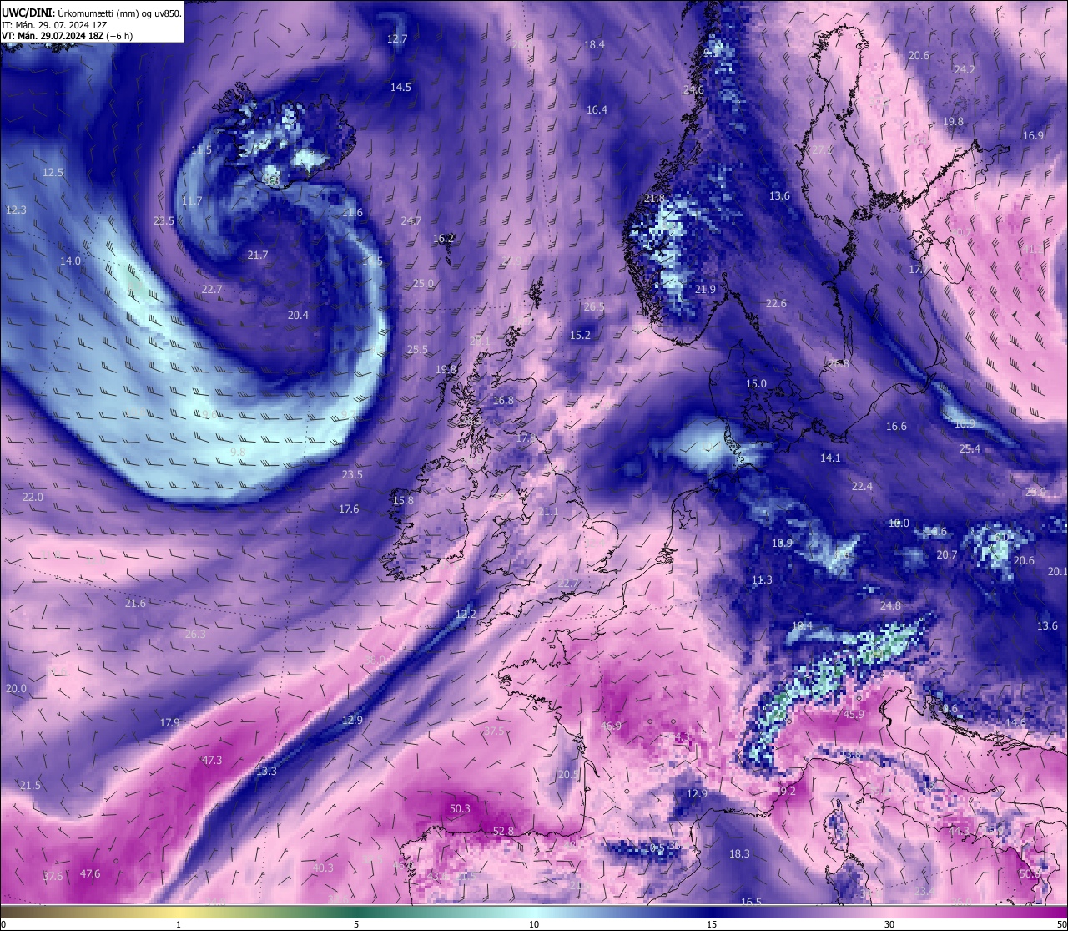Click the 15.0 value over Denmark
The image size is (1068, 931).
click(756, 383)
